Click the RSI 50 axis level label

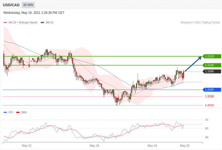(x=207, y=128)
